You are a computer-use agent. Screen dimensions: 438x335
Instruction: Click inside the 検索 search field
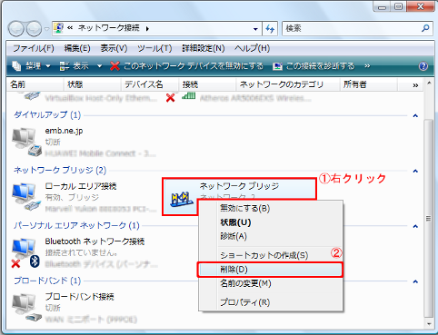(352, 28)
